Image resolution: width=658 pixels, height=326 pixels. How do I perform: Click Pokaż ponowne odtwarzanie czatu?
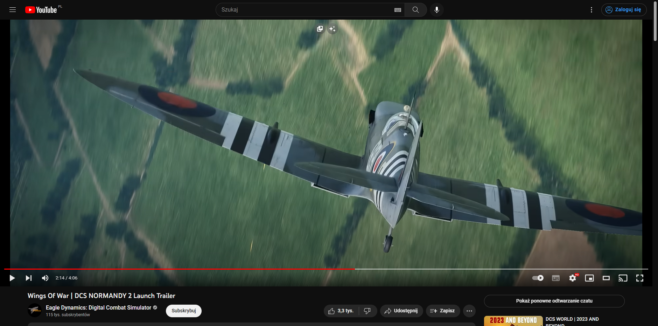[x=554, y=301]
